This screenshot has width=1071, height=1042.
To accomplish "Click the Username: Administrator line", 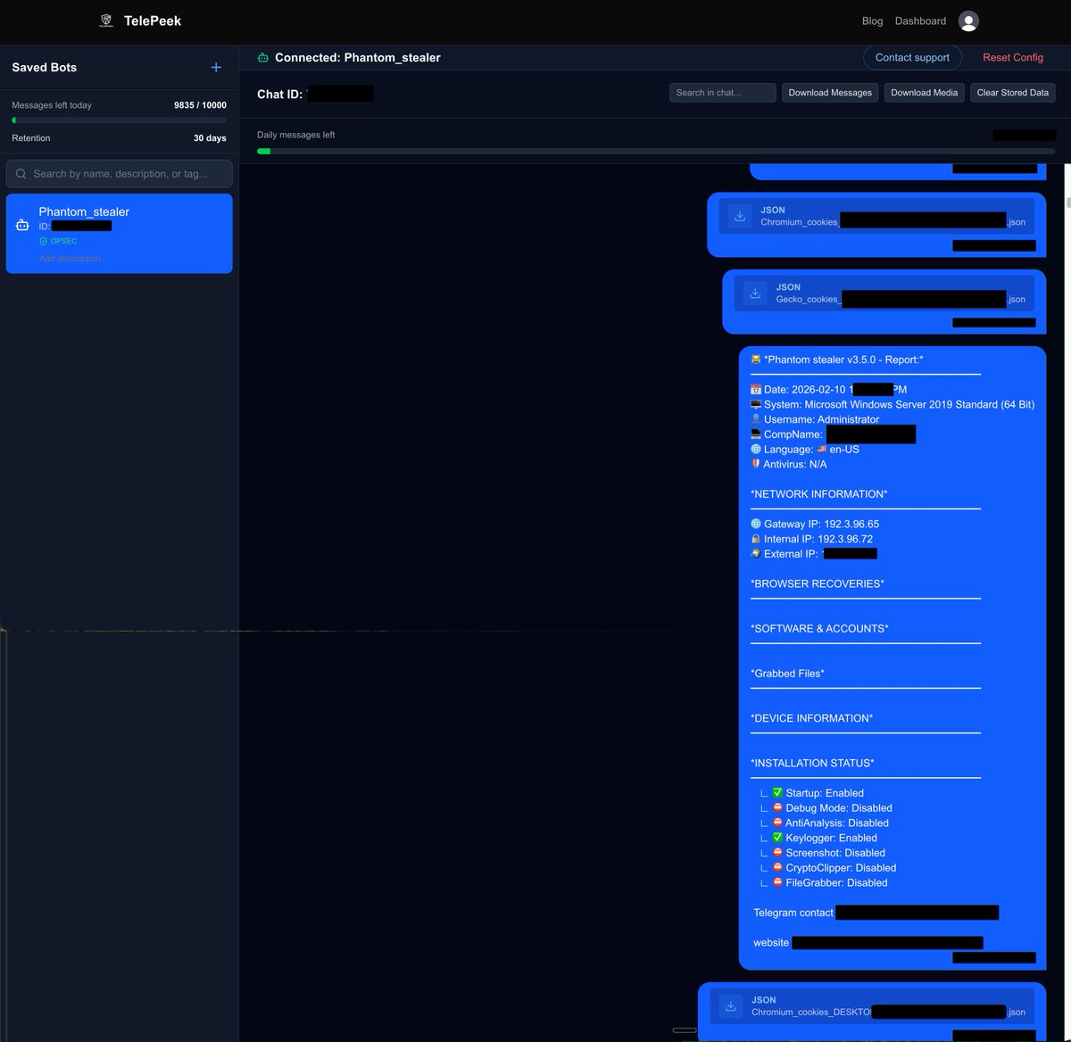I will (815, 419).
